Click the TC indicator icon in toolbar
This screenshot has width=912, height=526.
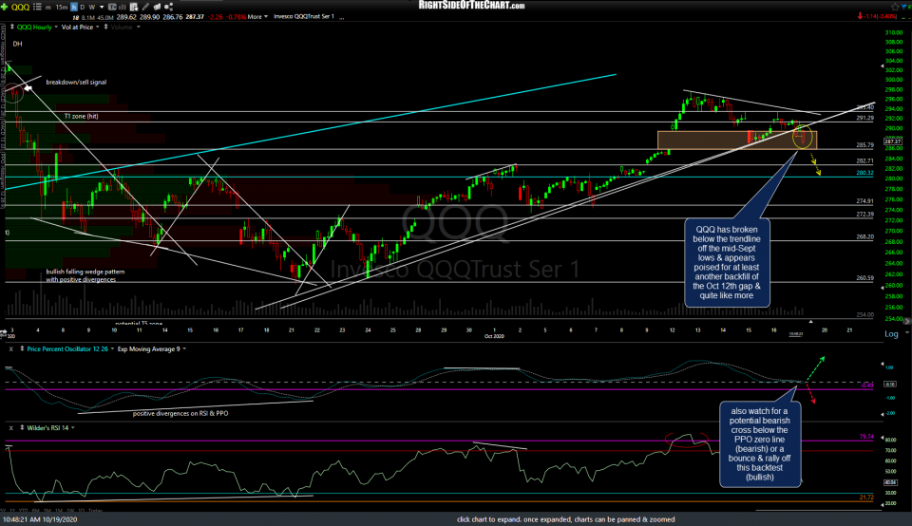[112, 7]
